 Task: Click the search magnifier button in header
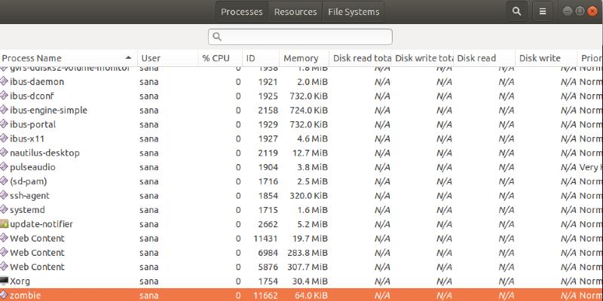[516, 11]
